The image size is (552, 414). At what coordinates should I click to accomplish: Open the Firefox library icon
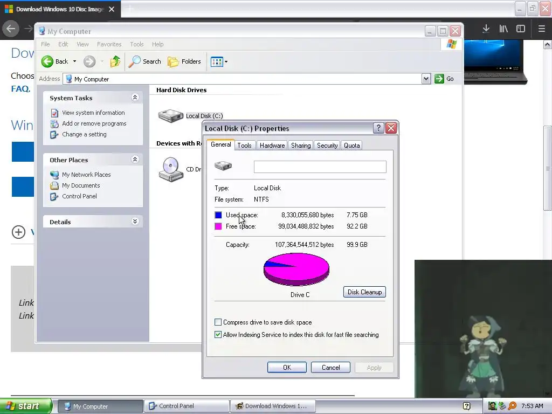[503, 29]
